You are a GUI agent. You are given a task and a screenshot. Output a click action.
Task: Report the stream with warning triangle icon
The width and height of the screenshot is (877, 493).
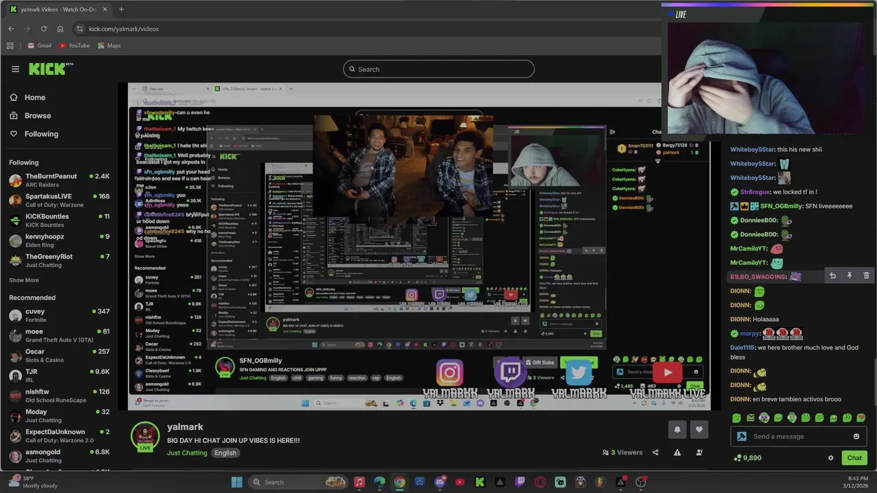click(677, 453)
